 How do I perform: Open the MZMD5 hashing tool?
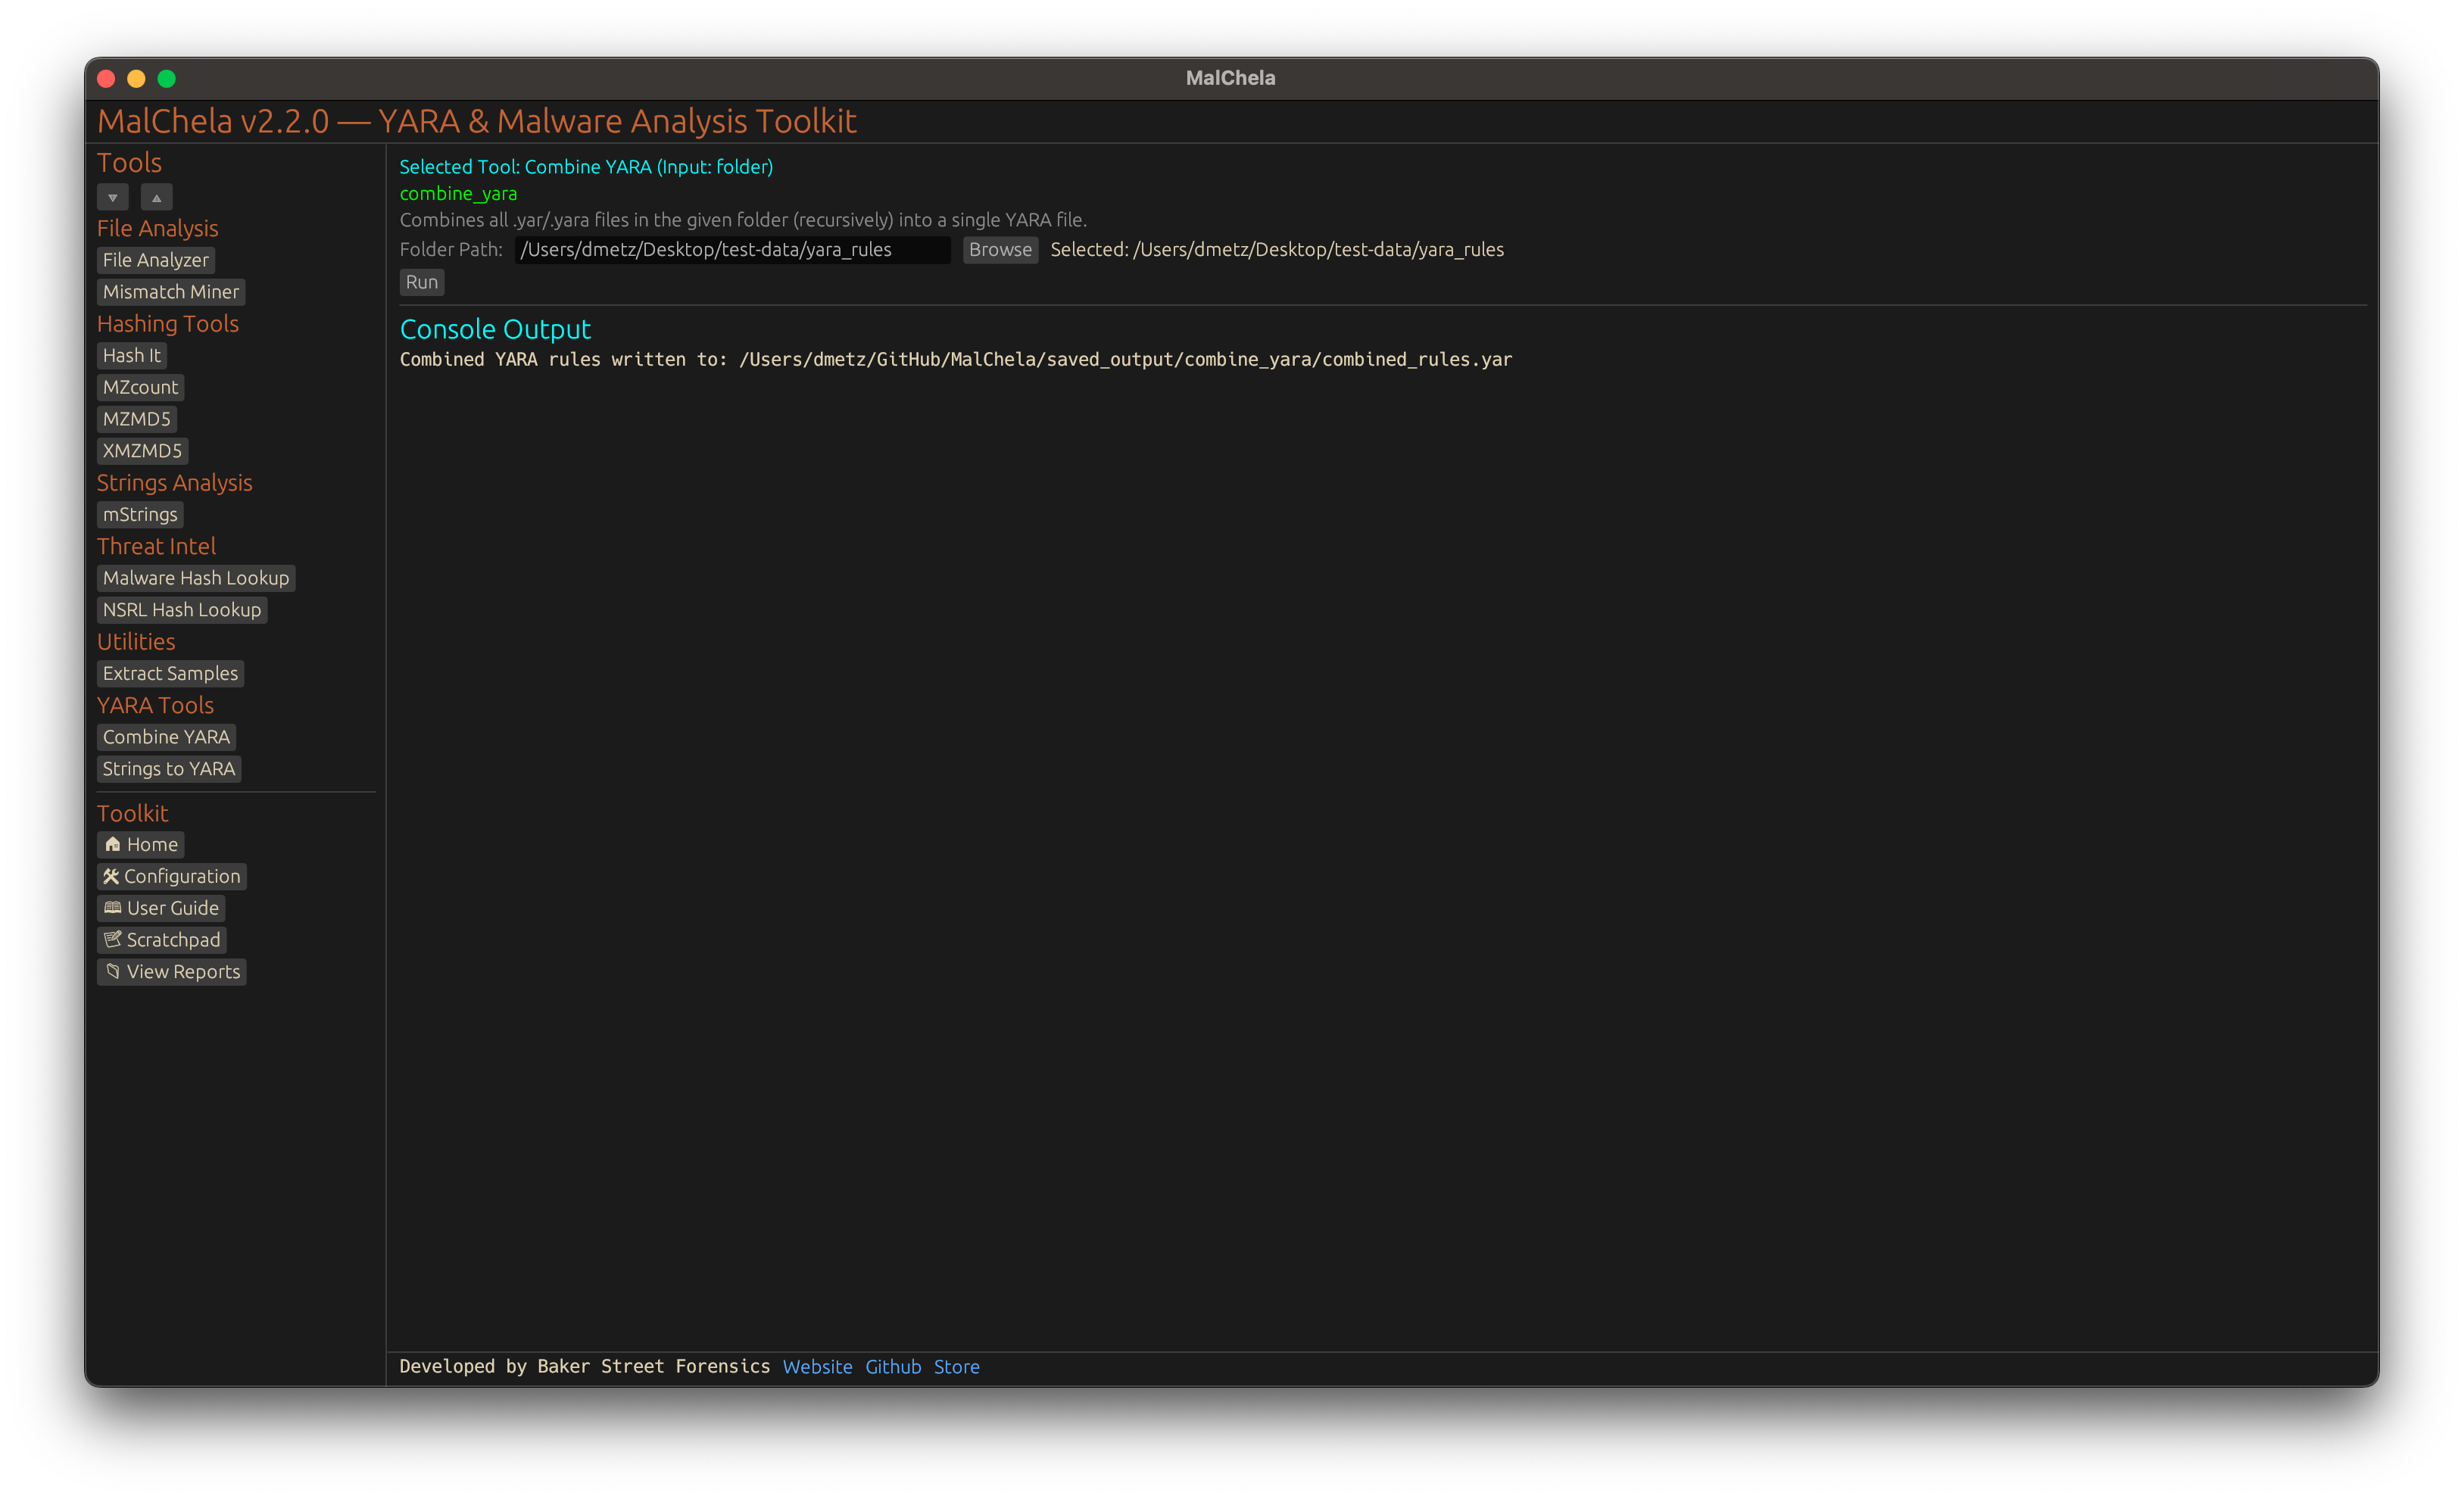136,419
